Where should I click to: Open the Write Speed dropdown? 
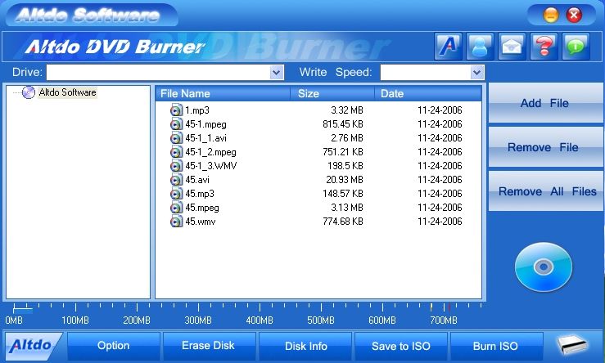pos(476,73)
